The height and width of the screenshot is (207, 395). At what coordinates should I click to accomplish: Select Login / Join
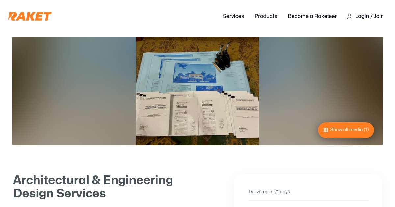(x=370, y=16)
